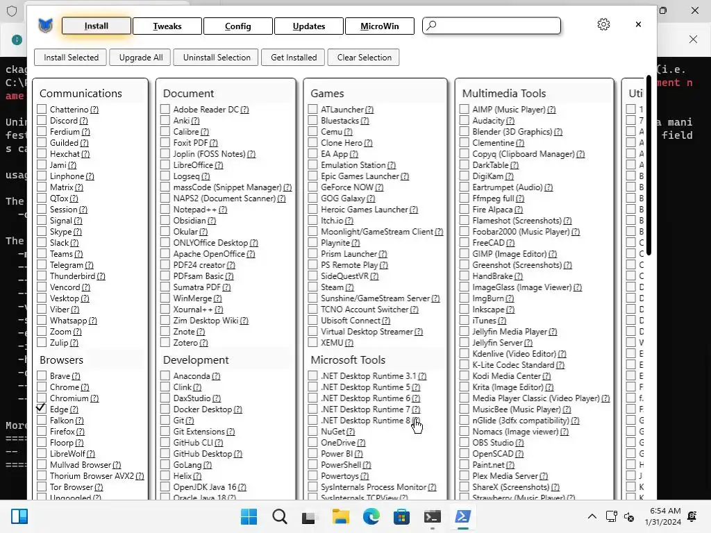Check the LibreOffice checkbox
711x533 pixels.
(x=165, y=165)
